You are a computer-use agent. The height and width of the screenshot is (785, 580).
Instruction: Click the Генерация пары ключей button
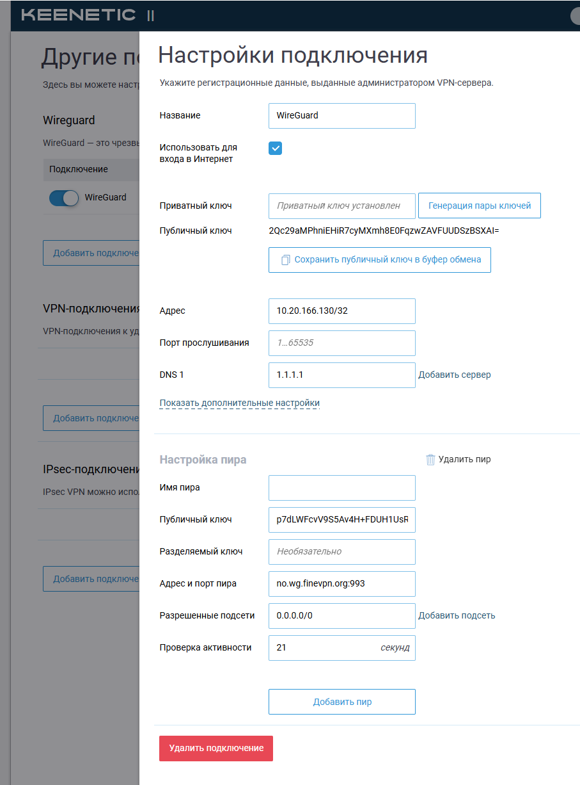(480, 206)
